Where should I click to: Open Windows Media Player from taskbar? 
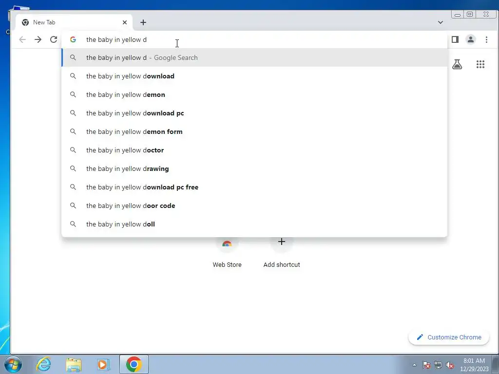103,364
